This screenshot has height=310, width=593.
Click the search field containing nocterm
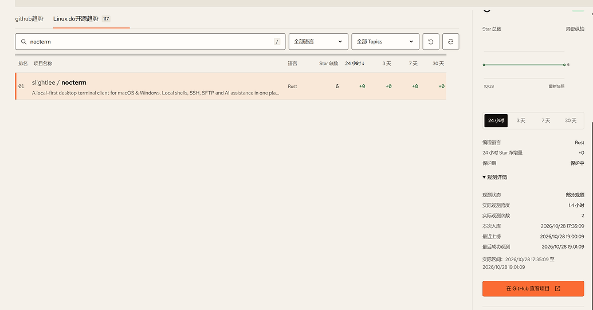click(x=150, y=42)
